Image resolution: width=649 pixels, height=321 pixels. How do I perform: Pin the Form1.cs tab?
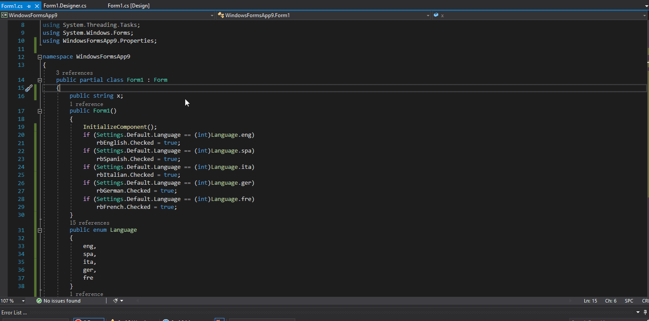coord(29,6)
